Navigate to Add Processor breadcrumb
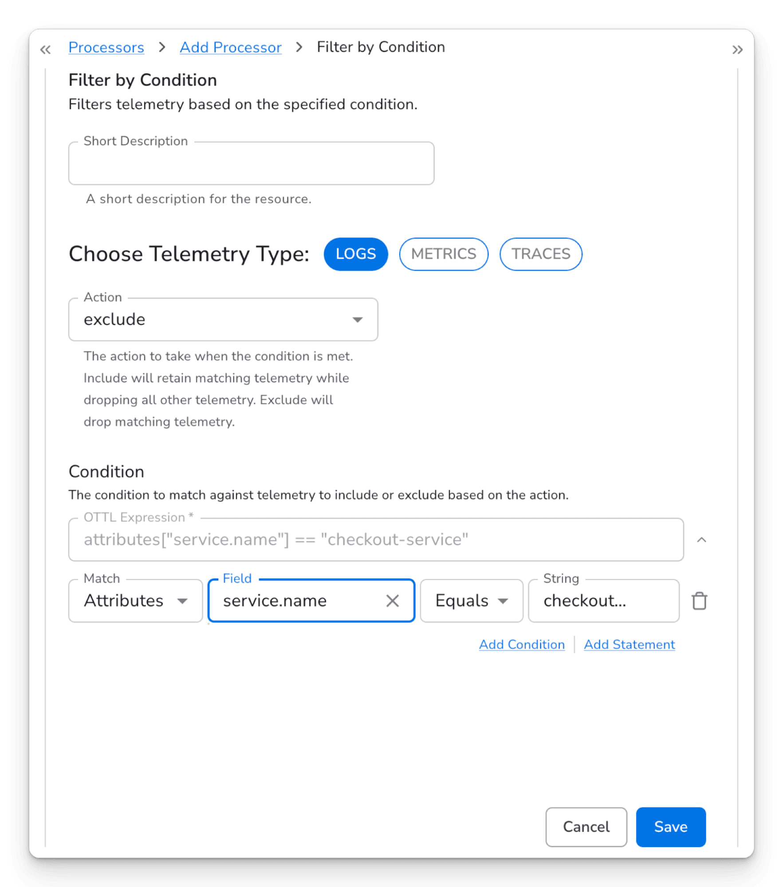 (230, 47)
